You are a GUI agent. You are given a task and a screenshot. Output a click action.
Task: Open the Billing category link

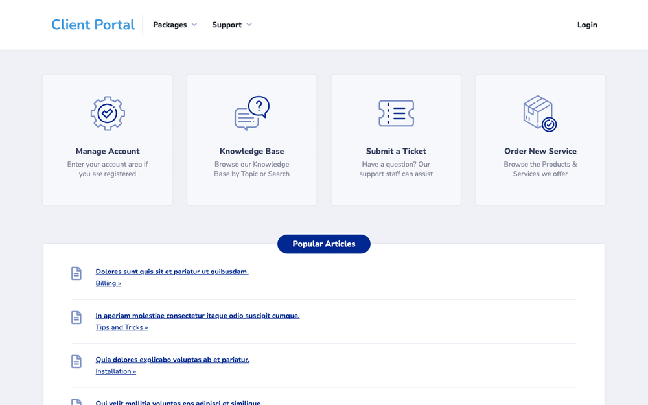pos(108,283)
